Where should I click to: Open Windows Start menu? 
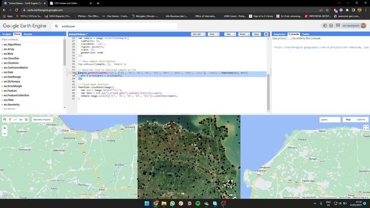click(147, 203)
